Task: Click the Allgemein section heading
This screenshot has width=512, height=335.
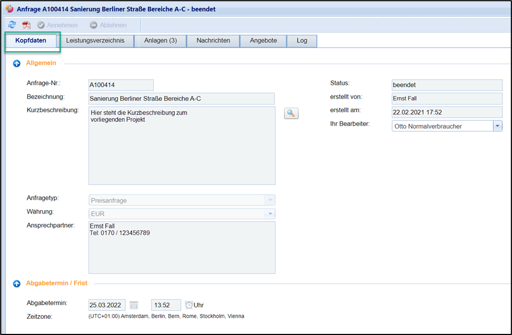Action: 41,63
